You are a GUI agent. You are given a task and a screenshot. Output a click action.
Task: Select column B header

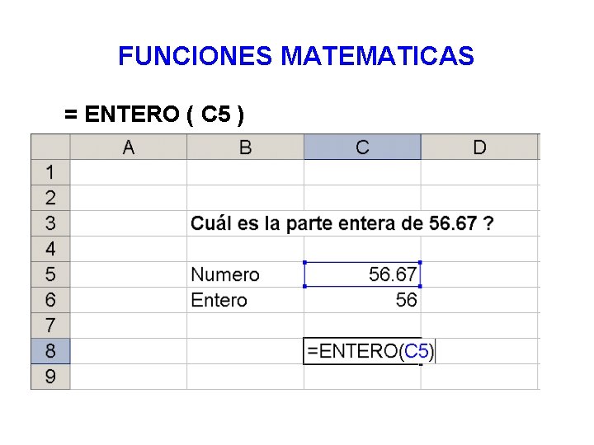245,148
